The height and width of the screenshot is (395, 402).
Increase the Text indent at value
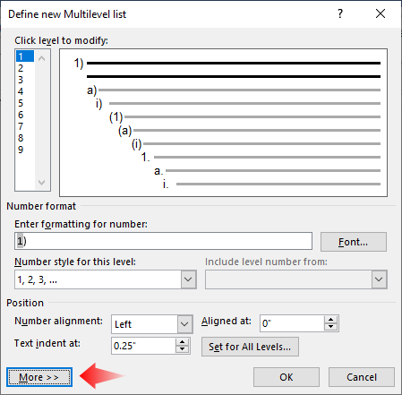(x=182, y=342)
